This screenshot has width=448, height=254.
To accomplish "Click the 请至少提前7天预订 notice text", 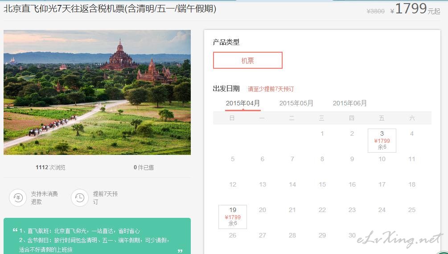I will 271,89.
